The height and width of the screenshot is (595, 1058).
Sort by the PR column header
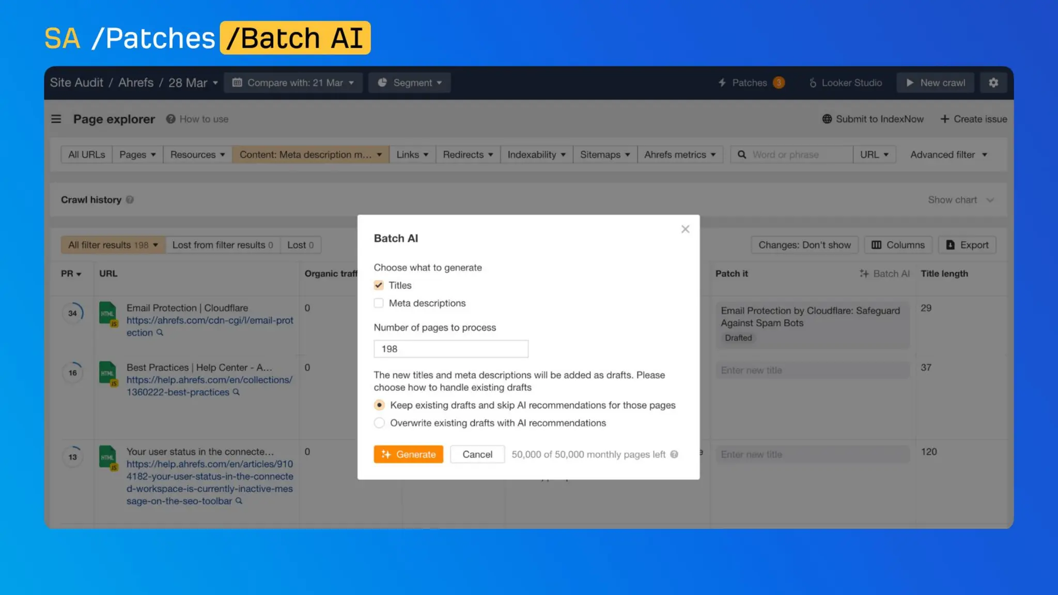(71, 274)
